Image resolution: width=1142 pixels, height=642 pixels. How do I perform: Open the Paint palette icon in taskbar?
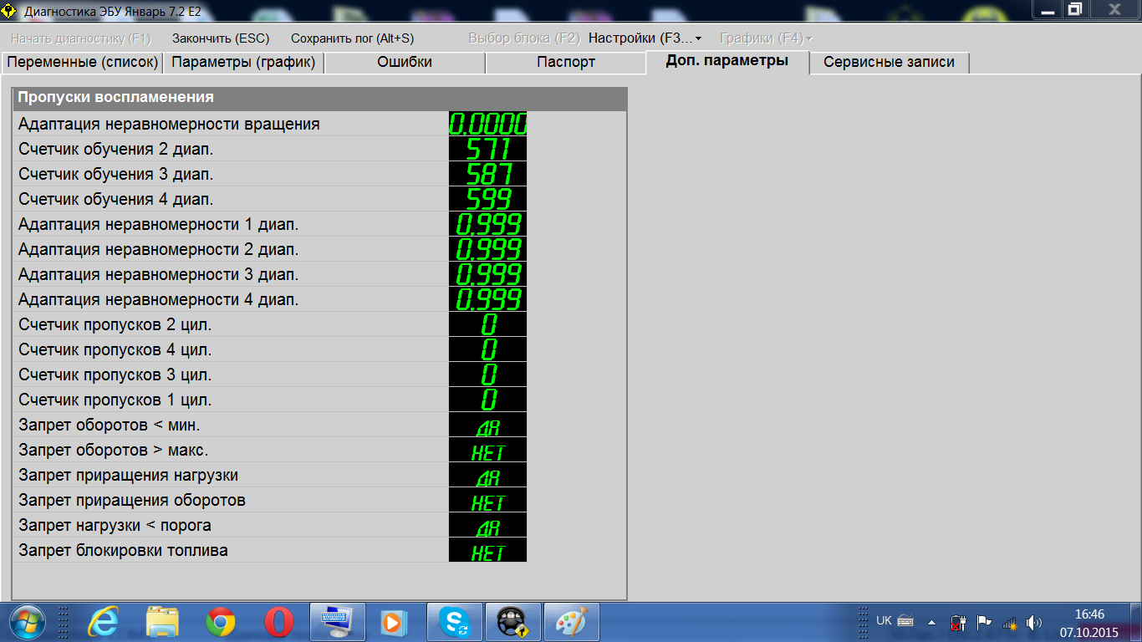(573, 622)
